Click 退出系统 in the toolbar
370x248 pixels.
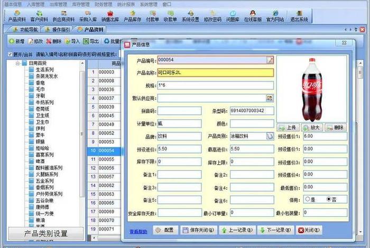click(299, 16)
